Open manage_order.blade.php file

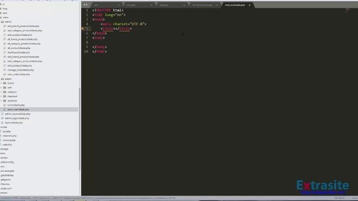click(21, 70)
